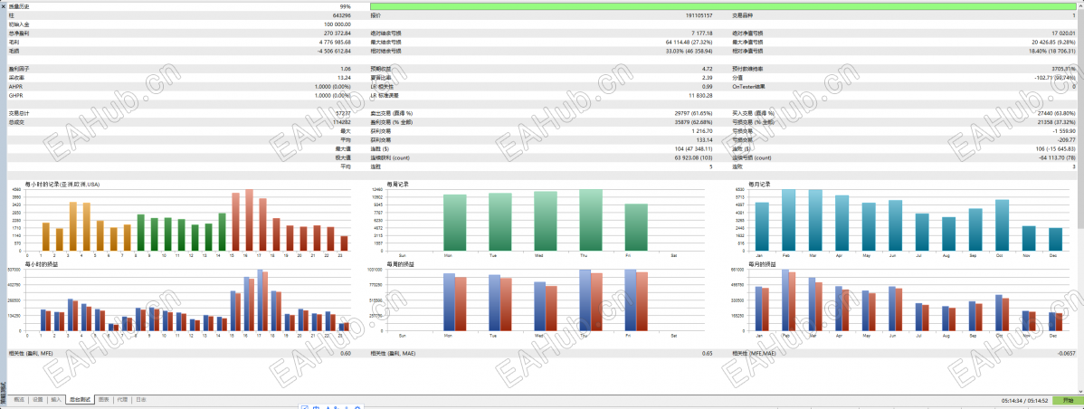
Task: Select LR standard error 11 830.28
Action: point(701,96)
